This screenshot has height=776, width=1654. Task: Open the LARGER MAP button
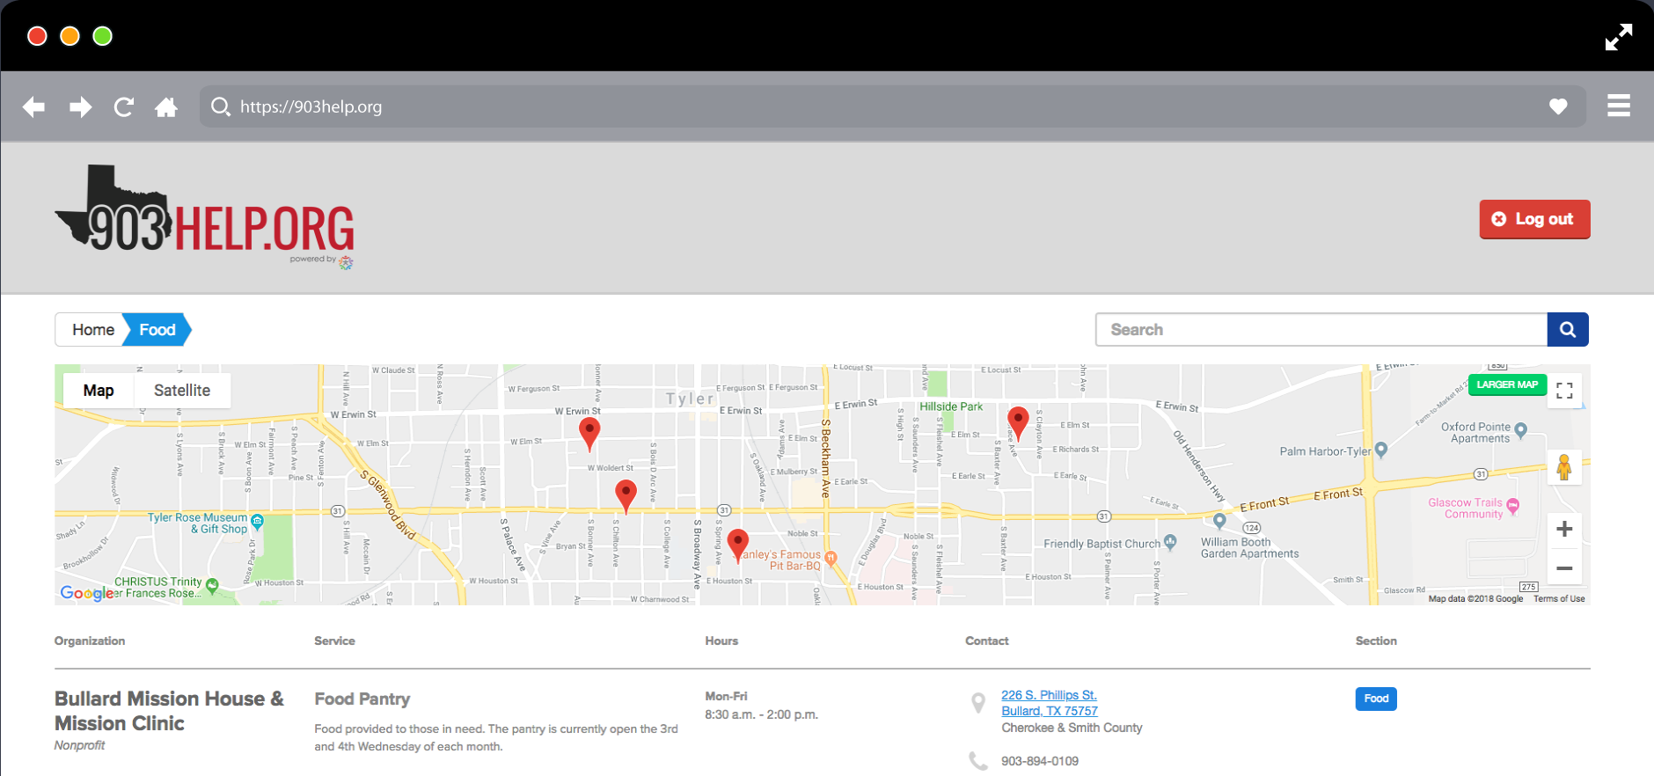click(1506, 384)
